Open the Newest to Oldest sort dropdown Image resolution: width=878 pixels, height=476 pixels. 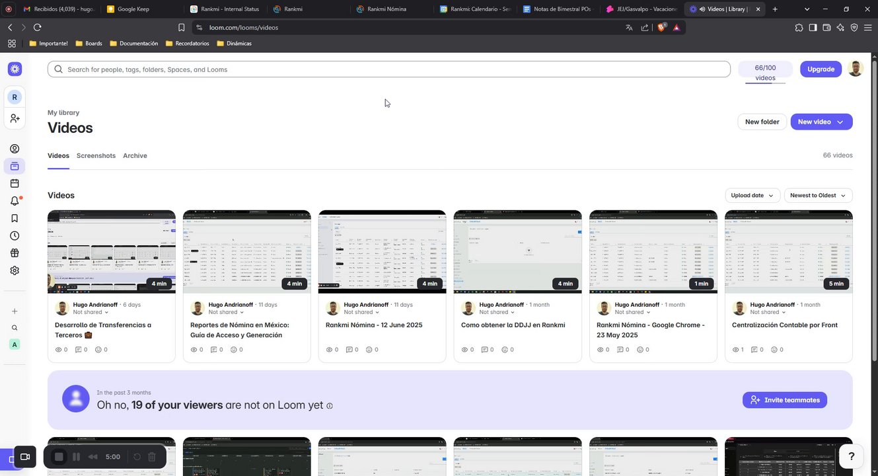(x=818, y=196)
